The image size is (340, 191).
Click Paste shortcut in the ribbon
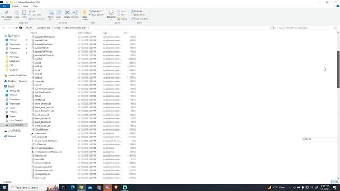coord(37,19)
